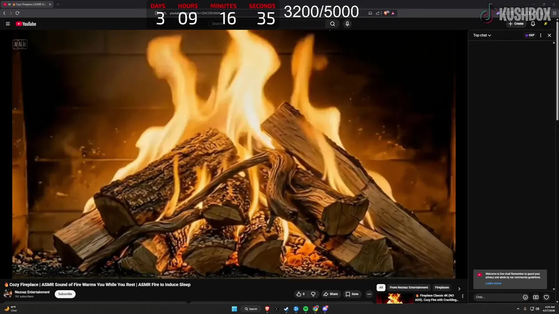Open Neznaz Entertainment channel avatar
Image resolution: width=559 pixels, height=314 pixels.
(8, 294)
